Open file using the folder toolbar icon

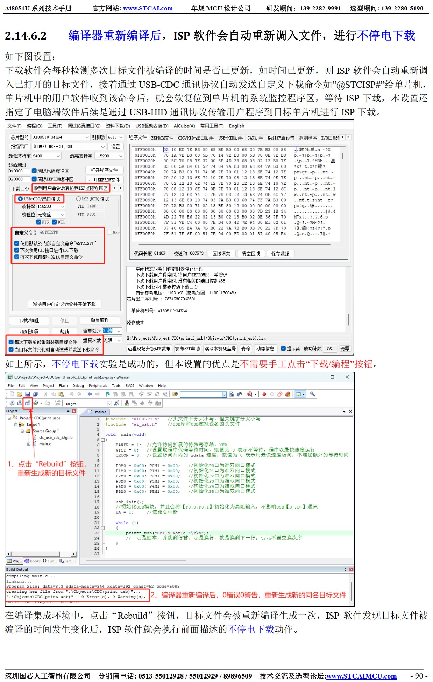pos(20,394)
